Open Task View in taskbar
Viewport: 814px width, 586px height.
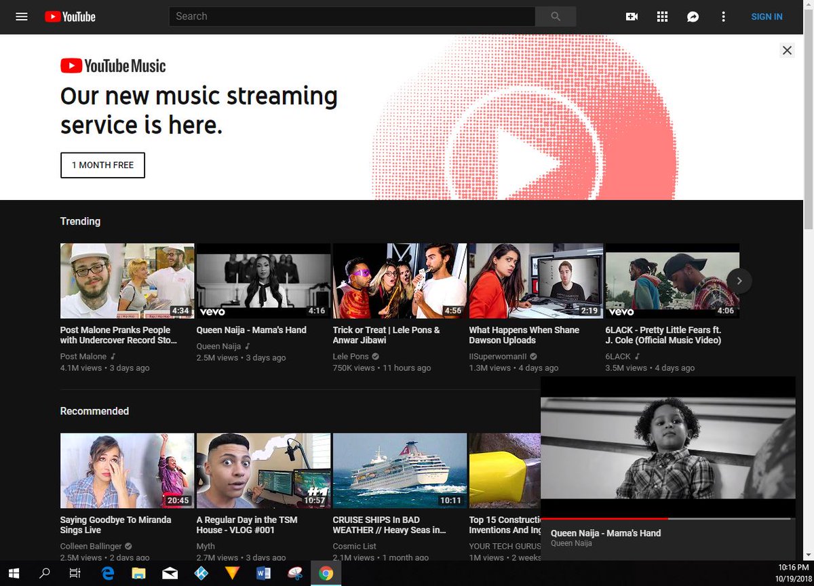(x=75, y=573)
